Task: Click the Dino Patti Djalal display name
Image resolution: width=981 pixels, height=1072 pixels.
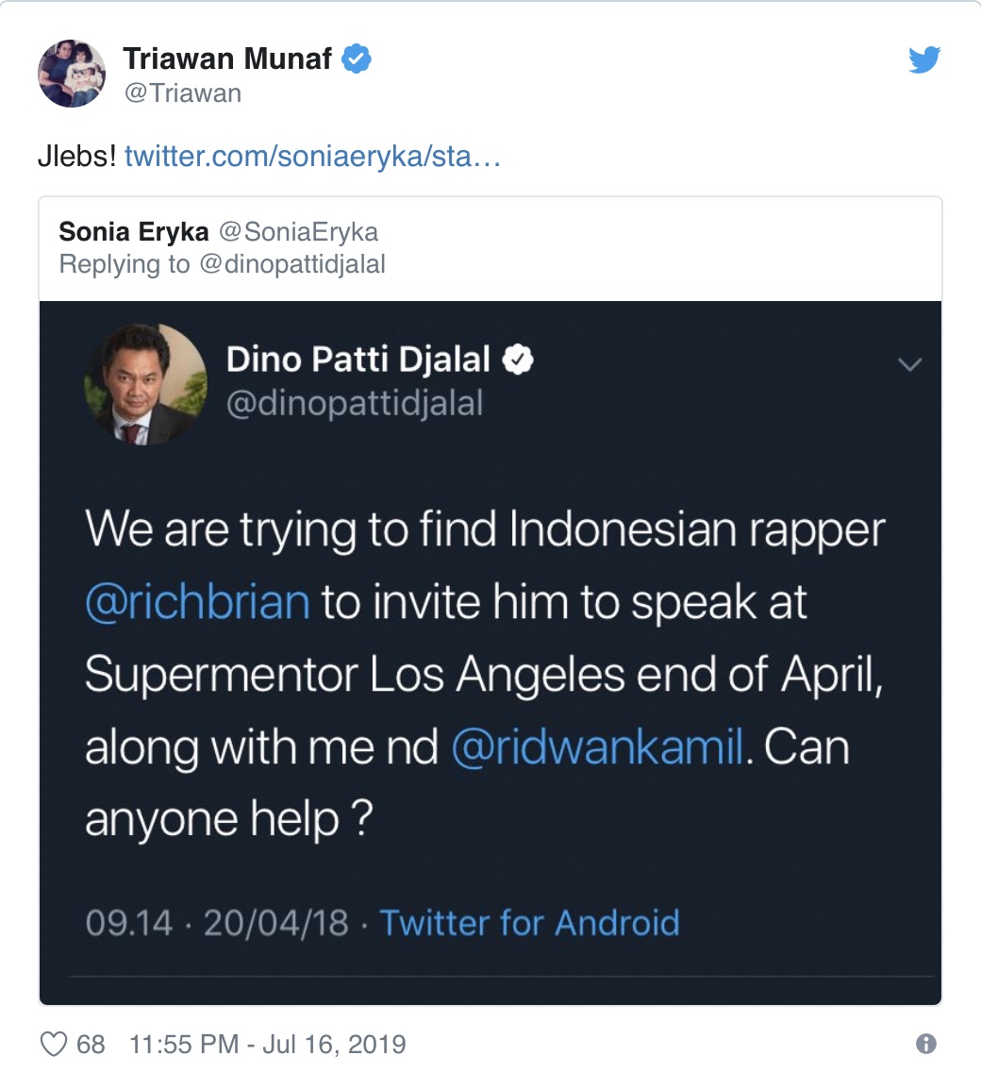Action: [358, 360]
